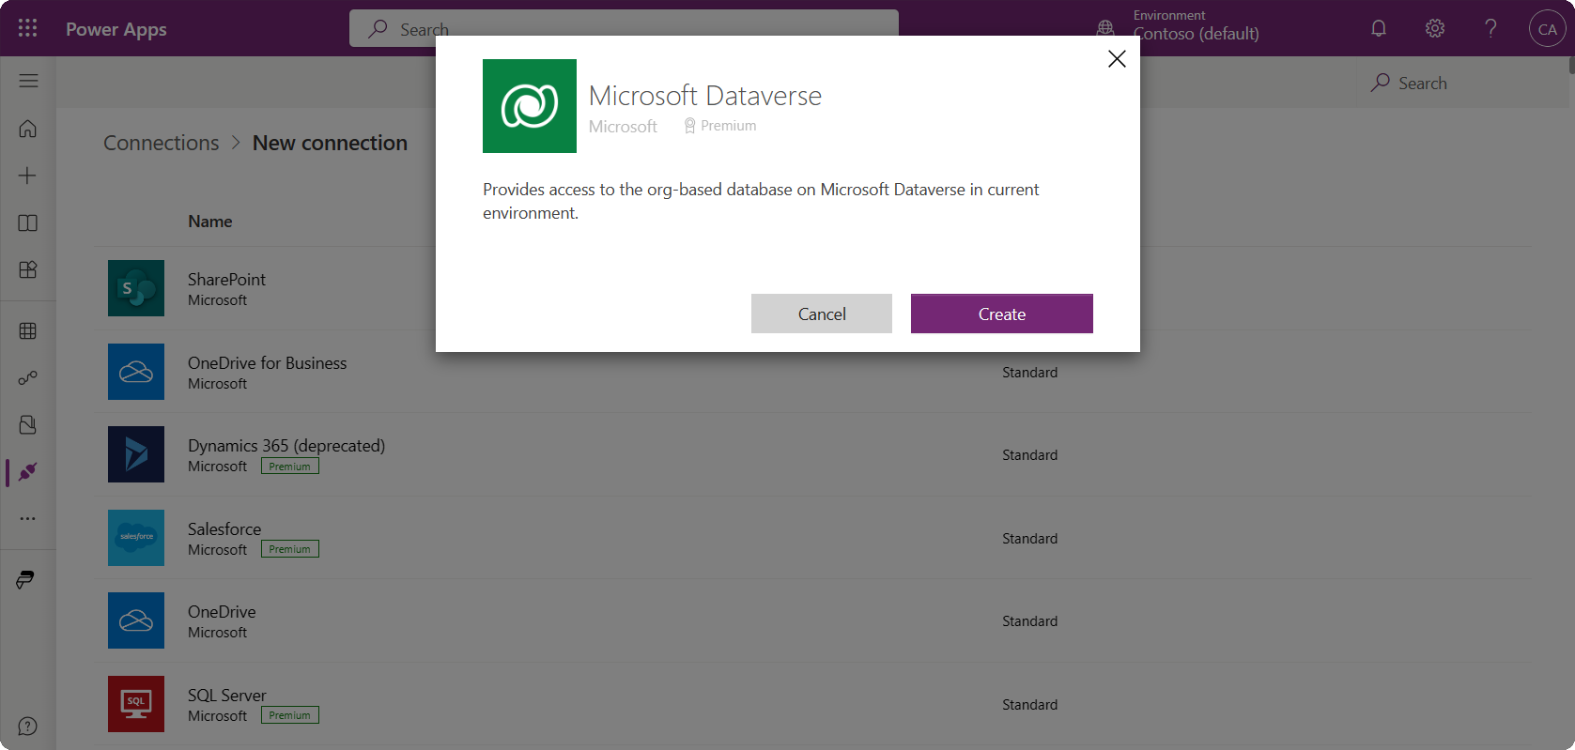Viewport: 1575px width, 750px height.
Task: Open the notifications bell
Action: pos(1379,28)
